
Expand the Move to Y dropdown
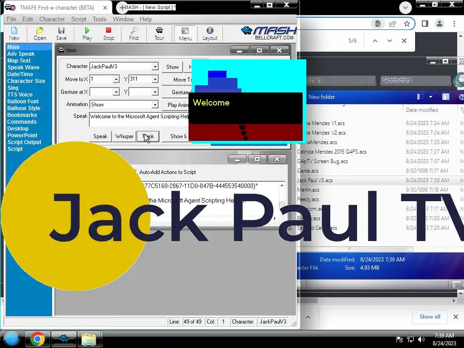155,79
